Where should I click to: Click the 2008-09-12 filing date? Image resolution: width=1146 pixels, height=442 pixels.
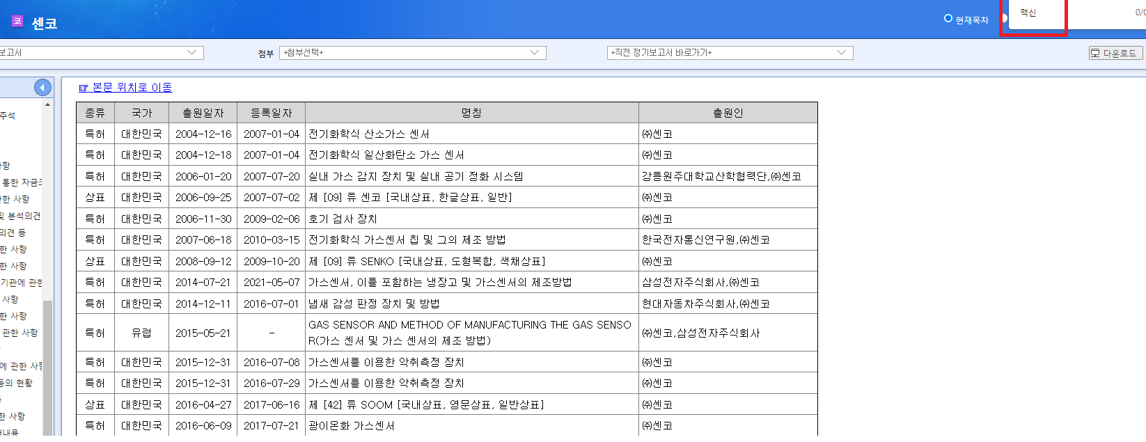click(x=203, y=261)
